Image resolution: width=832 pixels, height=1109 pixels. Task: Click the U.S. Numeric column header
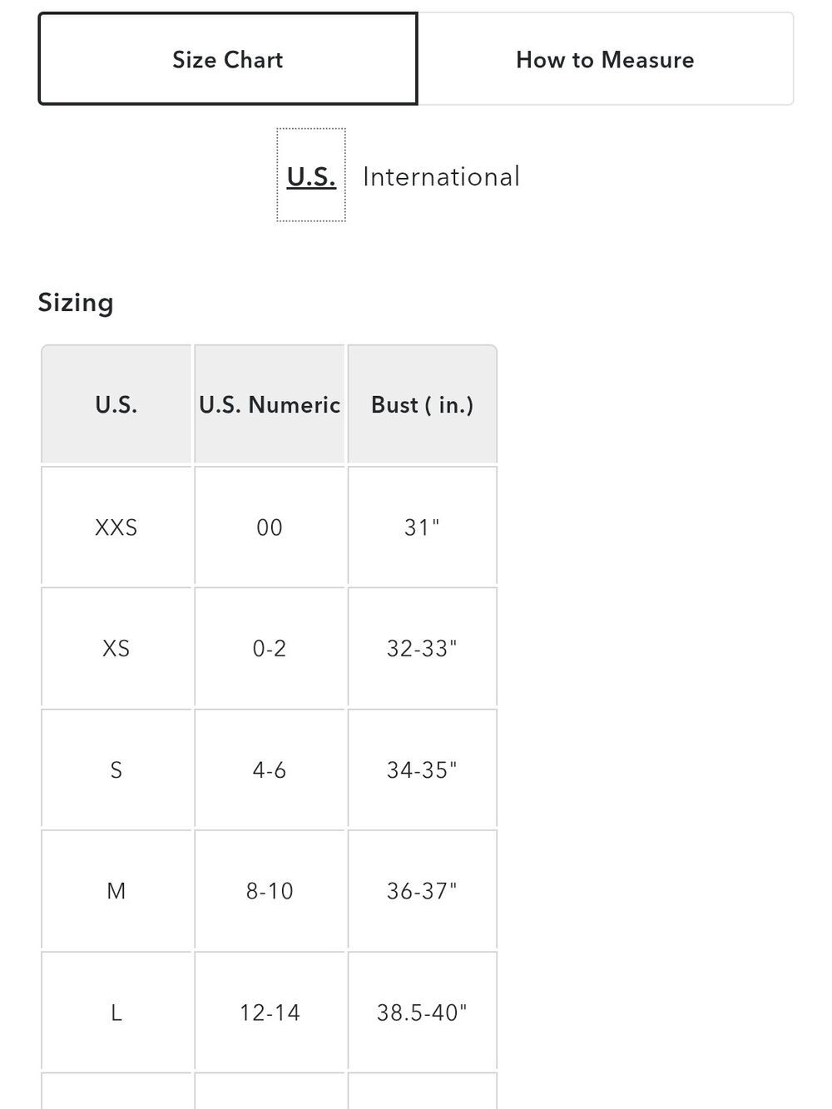point(270,404)
